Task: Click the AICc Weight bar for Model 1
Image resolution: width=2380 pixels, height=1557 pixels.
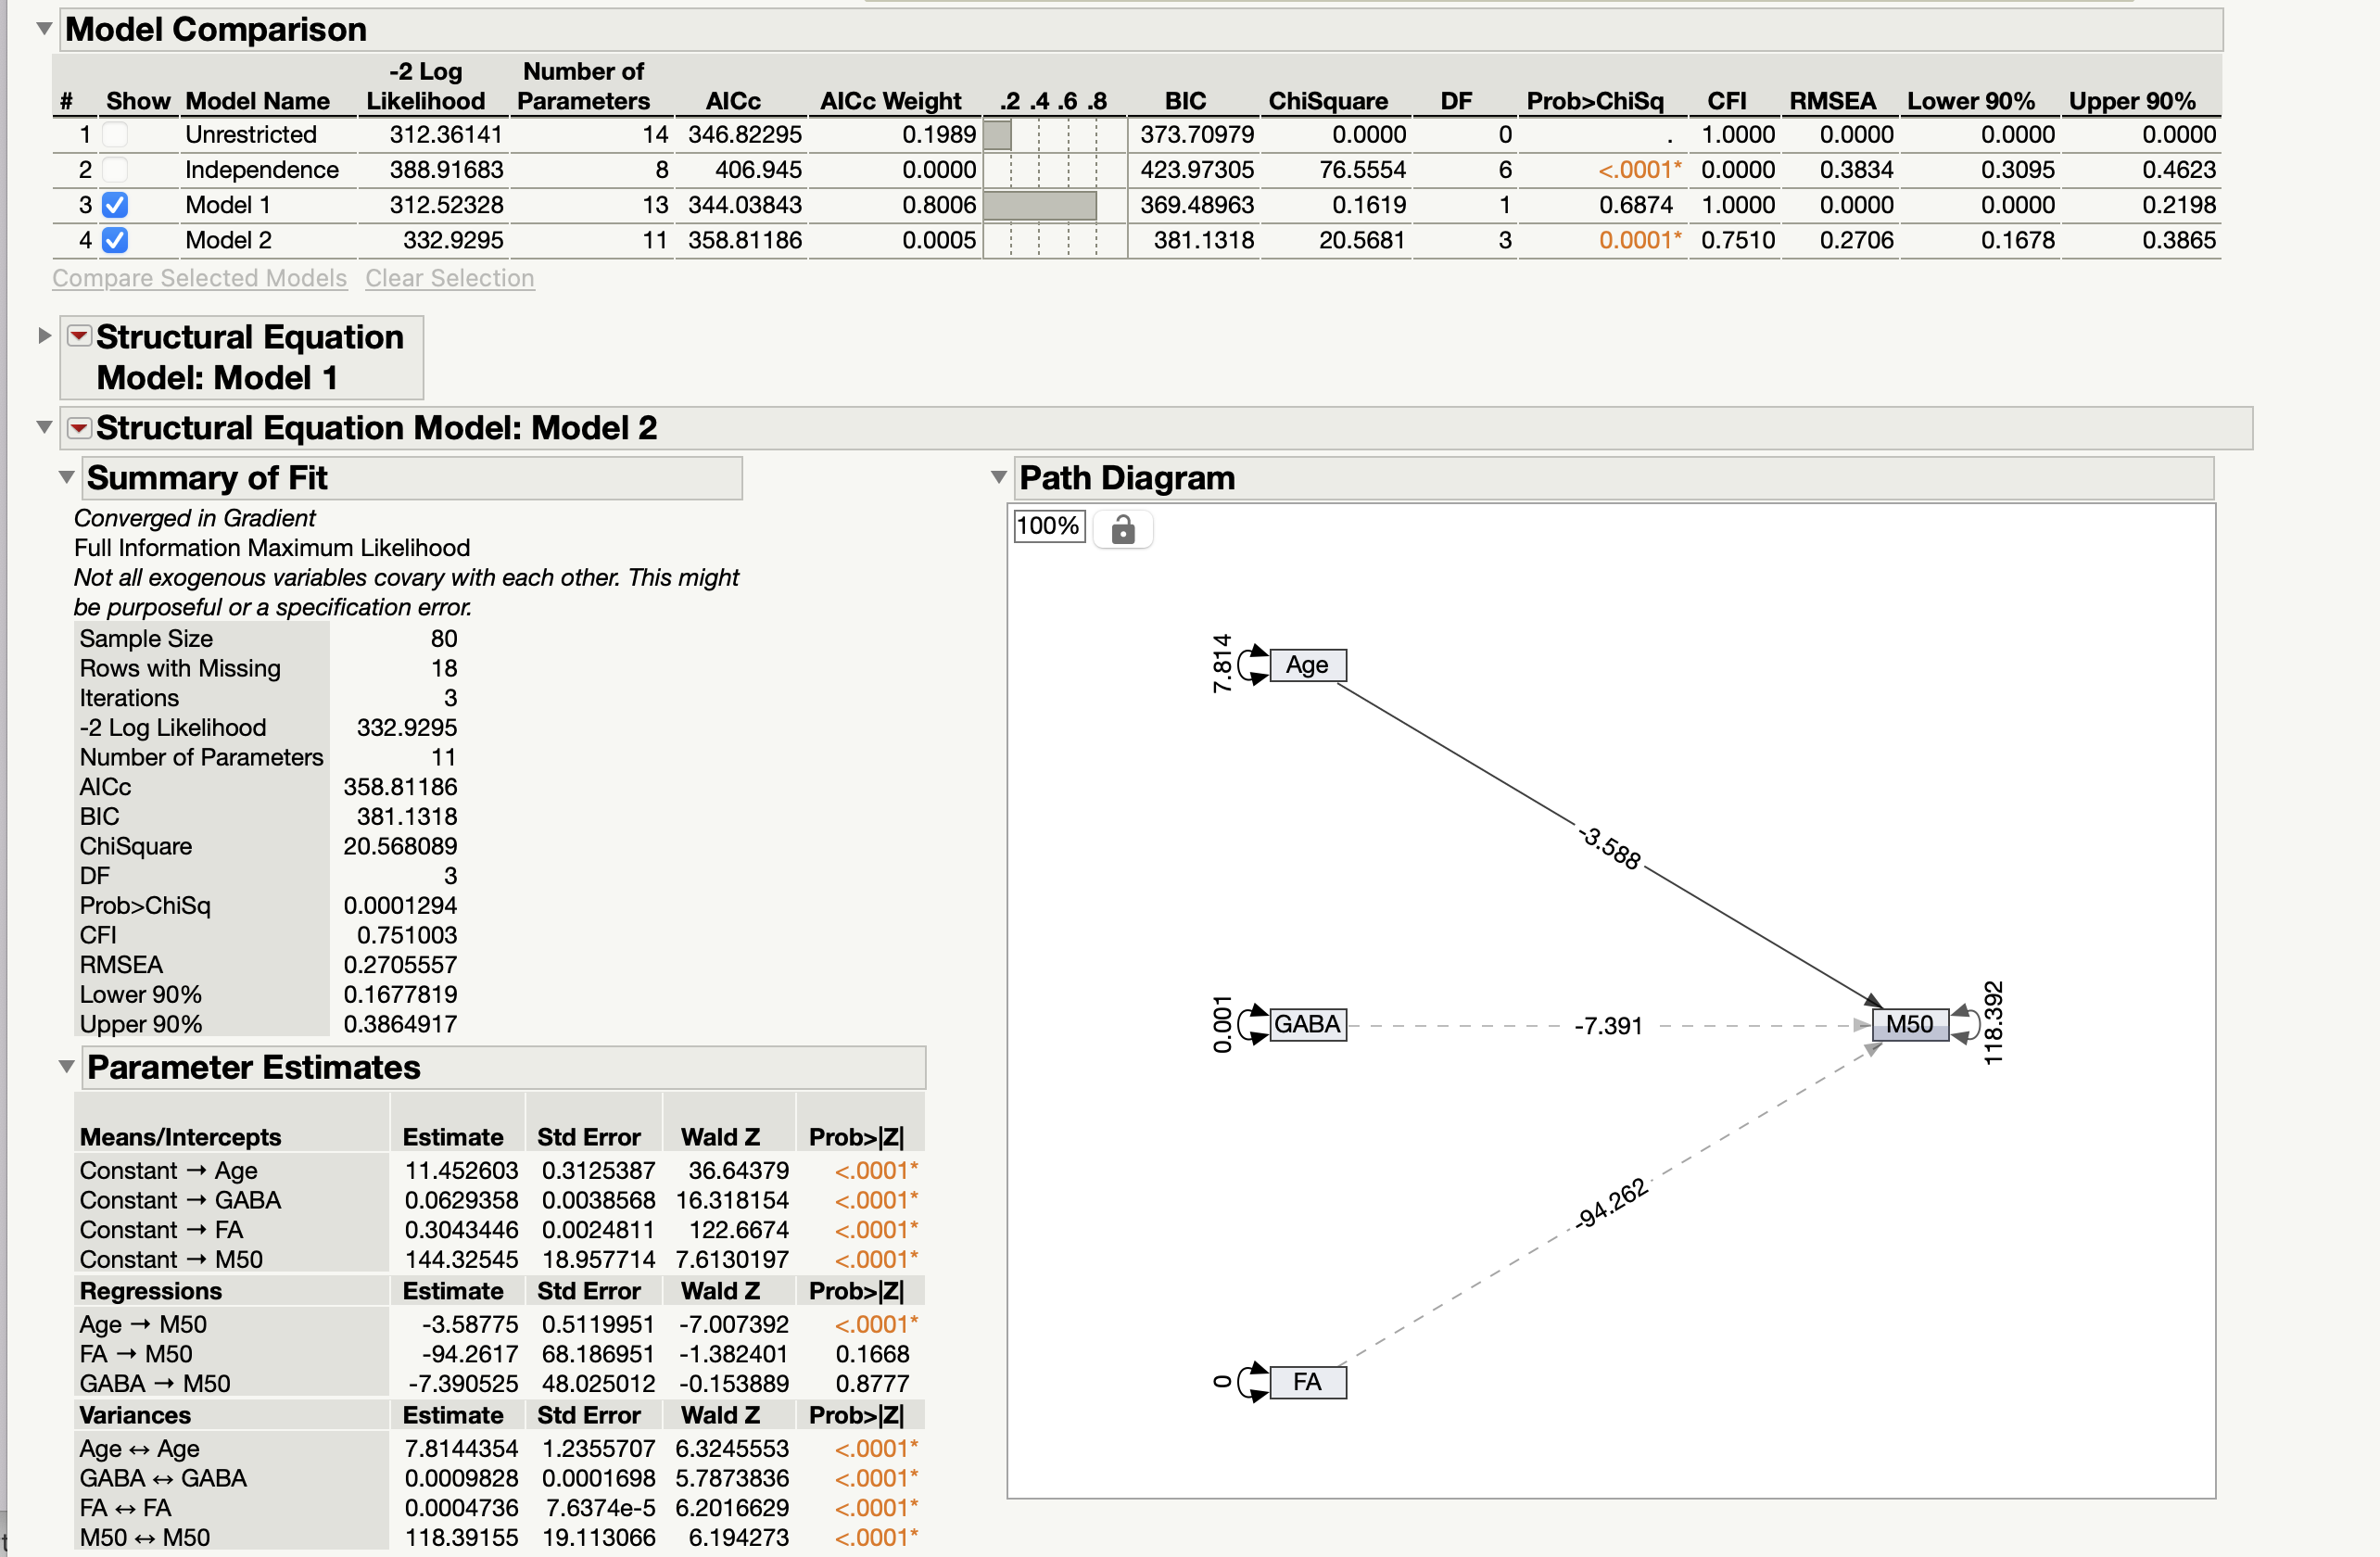Action: click(x=1040, y=205)
